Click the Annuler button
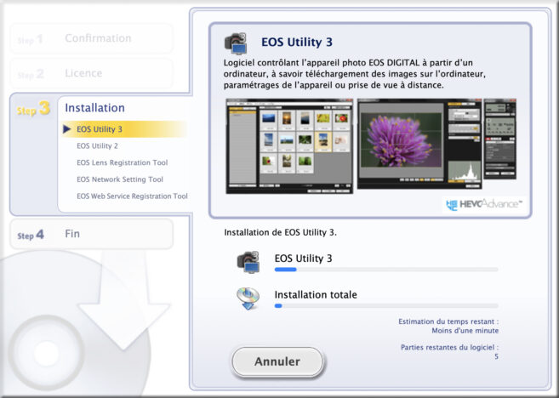559x398 pixels. click(277, 361)
